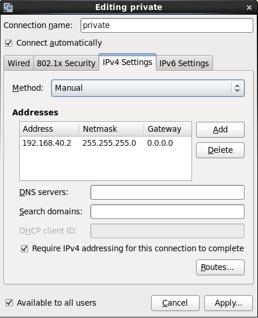Click the Method combo box arrow

tap(237, 88)
